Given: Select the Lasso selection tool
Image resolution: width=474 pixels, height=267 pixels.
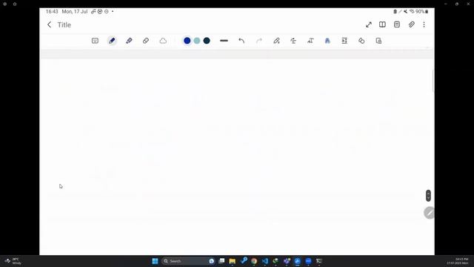Looking at the screenshot, I should (x=163, y=41).
